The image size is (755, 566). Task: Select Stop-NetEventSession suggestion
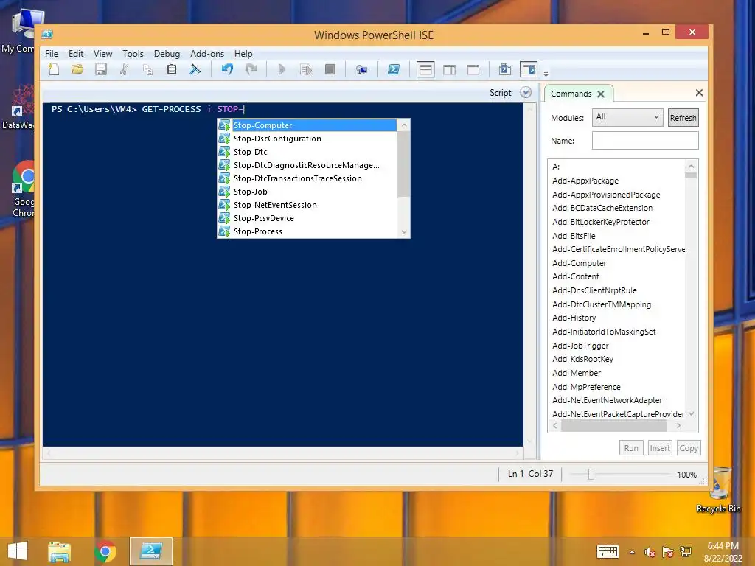tap(307, 205)
